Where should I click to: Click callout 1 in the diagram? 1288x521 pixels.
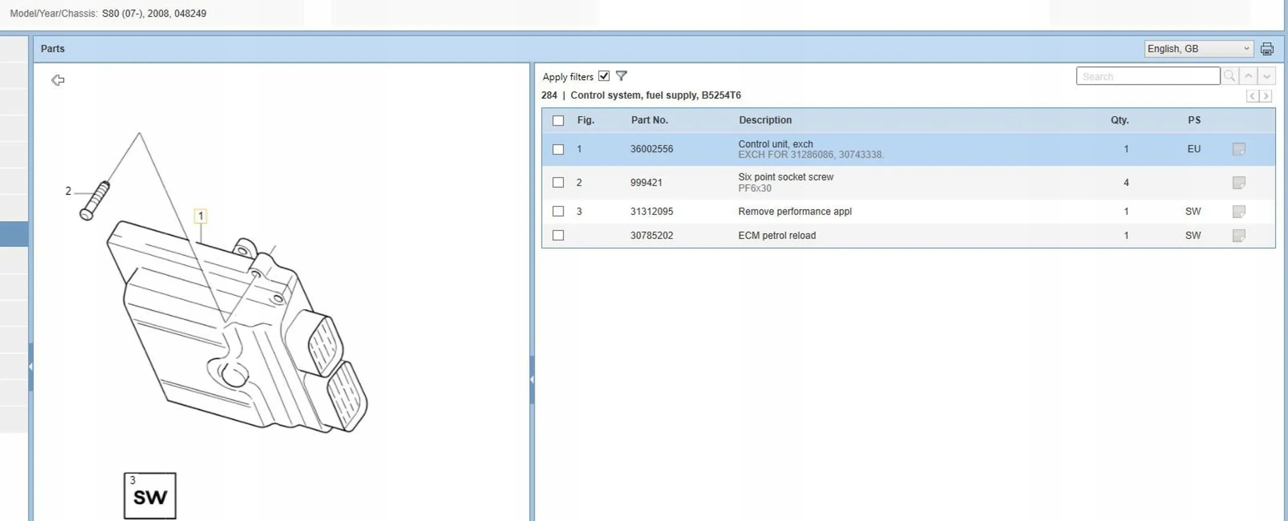pos(200,216)
